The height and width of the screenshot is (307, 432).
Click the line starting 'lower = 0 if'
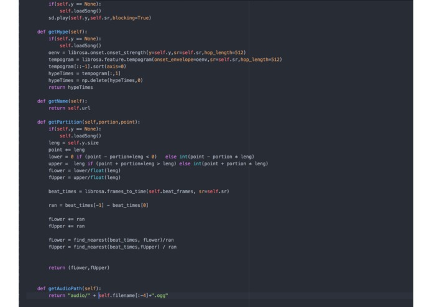click(151, 157)
